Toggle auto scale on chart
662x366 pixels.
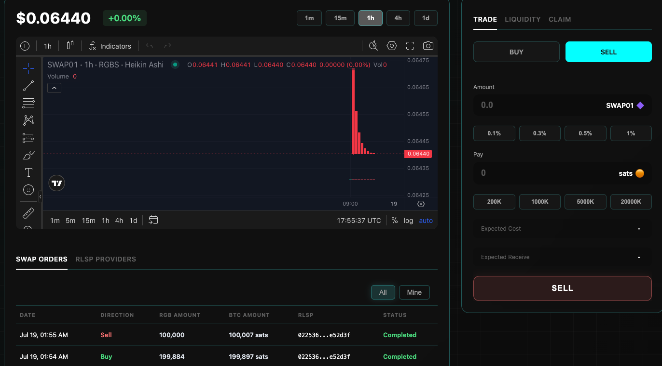pyautogui.click(x=426, y=221)
